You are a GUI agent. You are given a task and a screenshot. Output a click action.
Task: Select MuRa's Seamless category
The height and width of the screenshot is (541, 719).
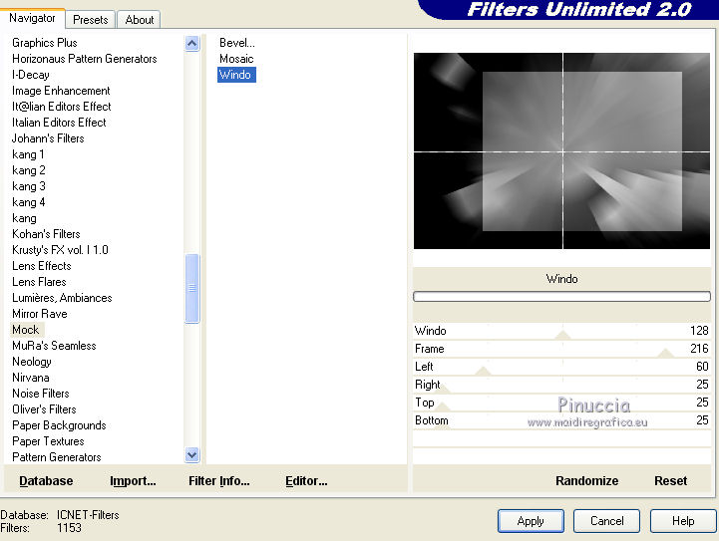coord(54,346)
